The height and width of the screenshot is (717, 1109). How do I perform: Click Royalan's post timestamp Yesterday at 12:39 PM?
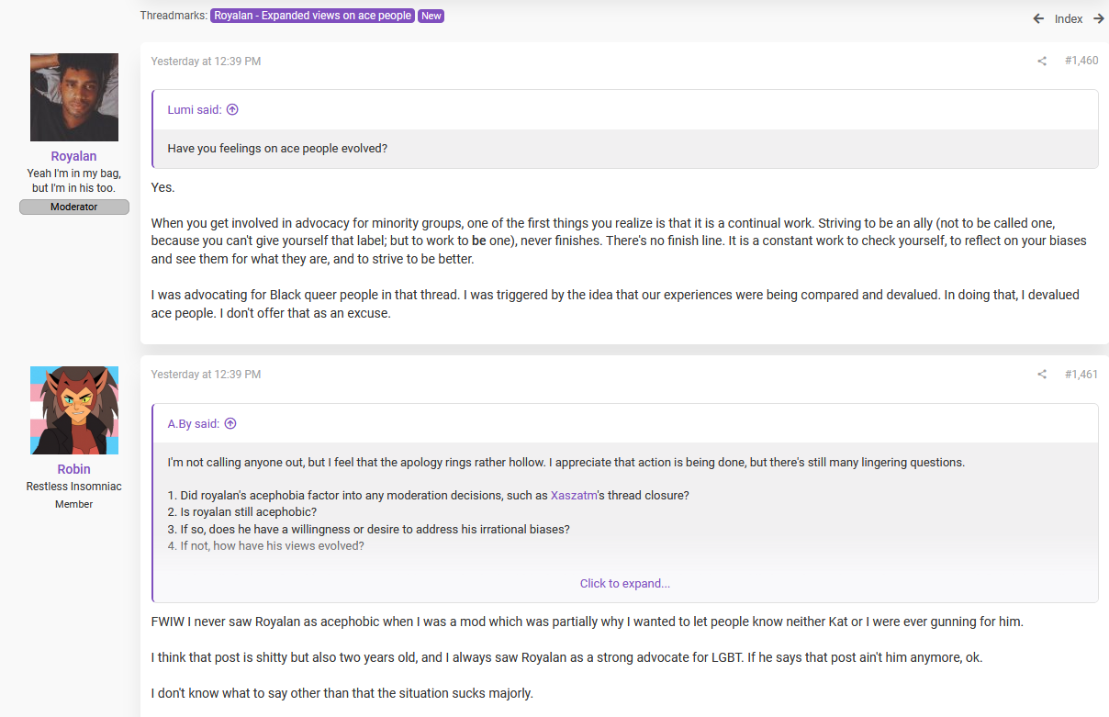point(206,62)
